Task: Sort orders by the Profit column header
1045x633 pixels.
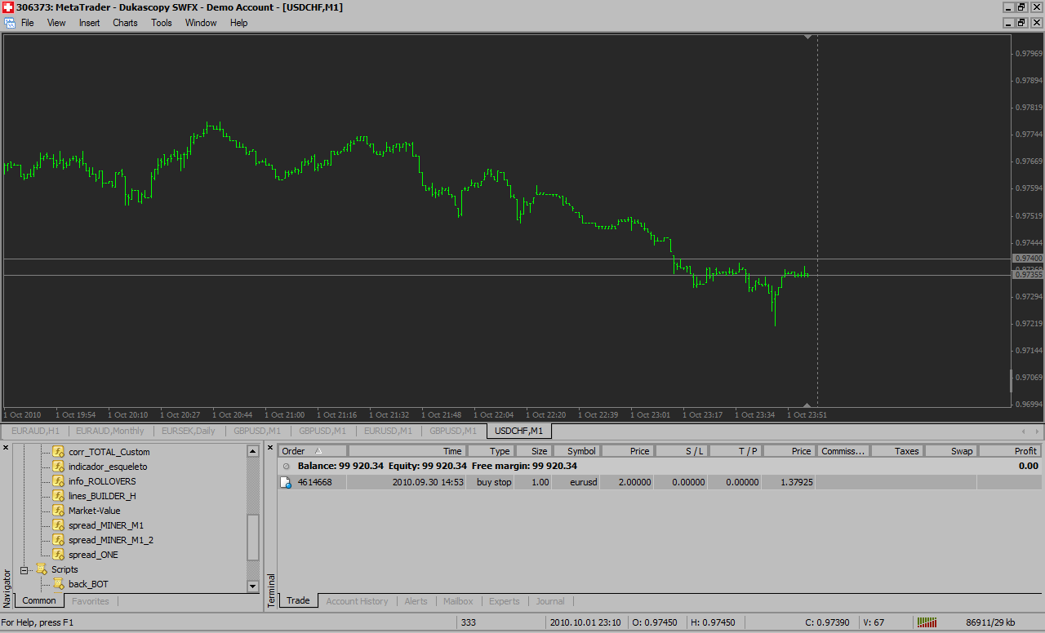Action: click(x=1011, y=451)
